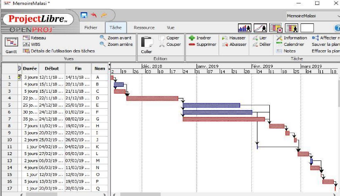Click Affecter ressources icon
The height and width of the screenshot is (196, 340).
click(x=315, y=38)
